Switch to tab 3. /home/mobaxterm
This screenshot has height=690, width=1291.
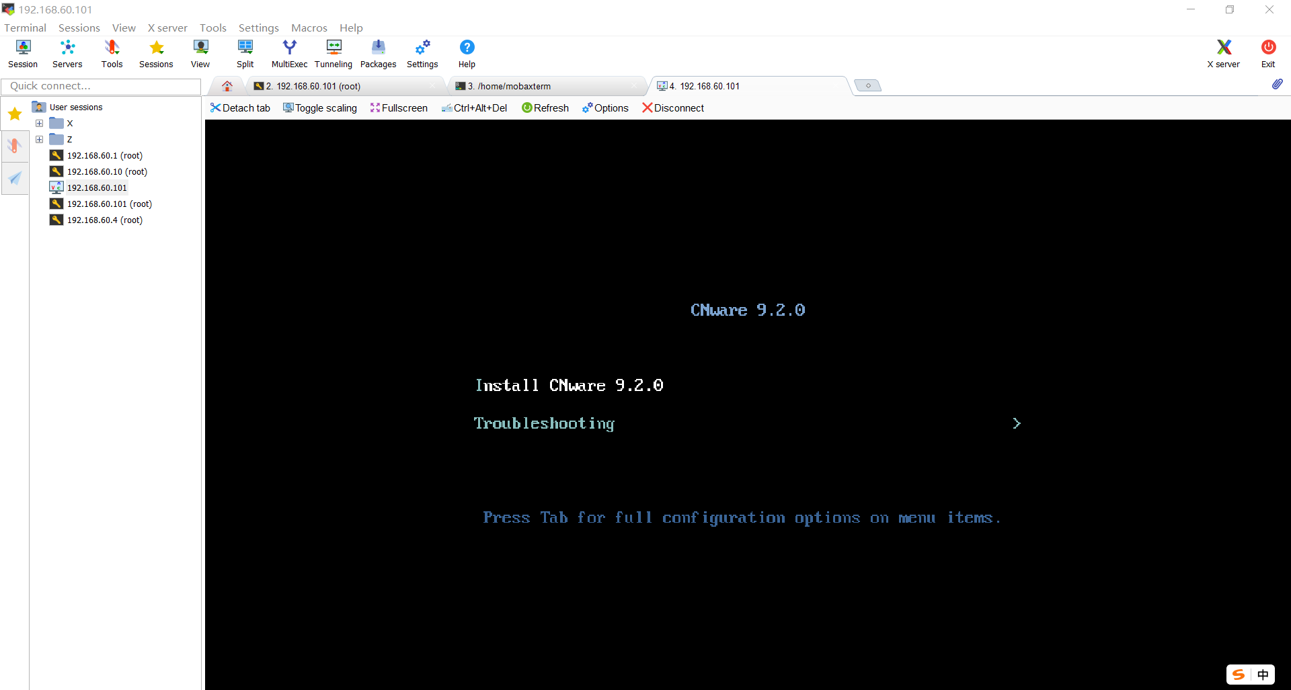coord(546,86)
